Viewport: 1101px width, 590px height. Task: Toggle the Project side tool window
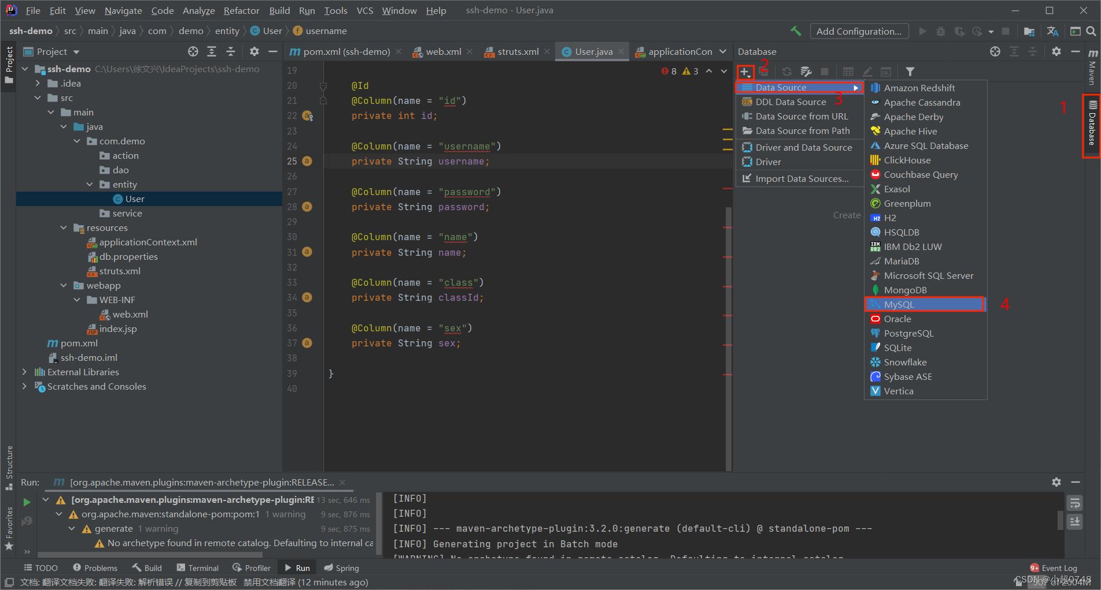9,65
